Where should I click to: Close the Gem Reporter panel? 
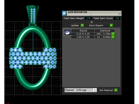tap(119, 13)
